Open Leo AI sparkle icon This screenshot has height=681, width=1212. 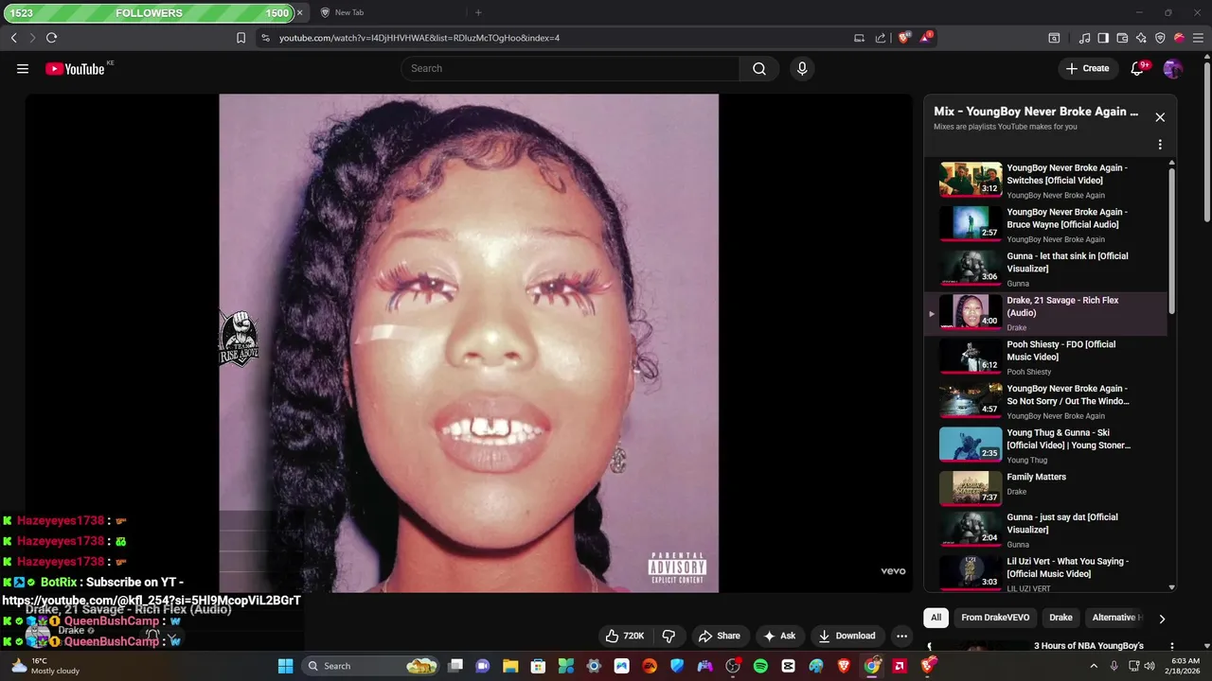1141,38
